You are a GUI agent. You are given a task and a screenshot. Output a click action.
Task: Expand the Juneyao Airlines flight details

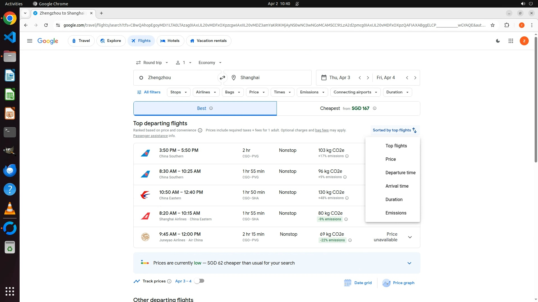click(x=410, y=237)
